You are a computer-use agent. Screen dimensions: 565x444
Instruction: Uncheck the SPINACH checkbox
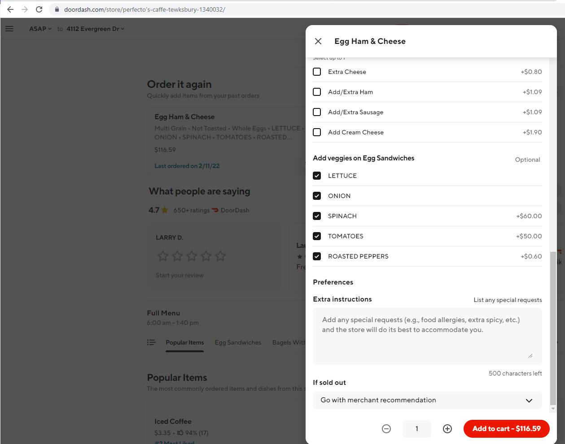click(317, 216)
